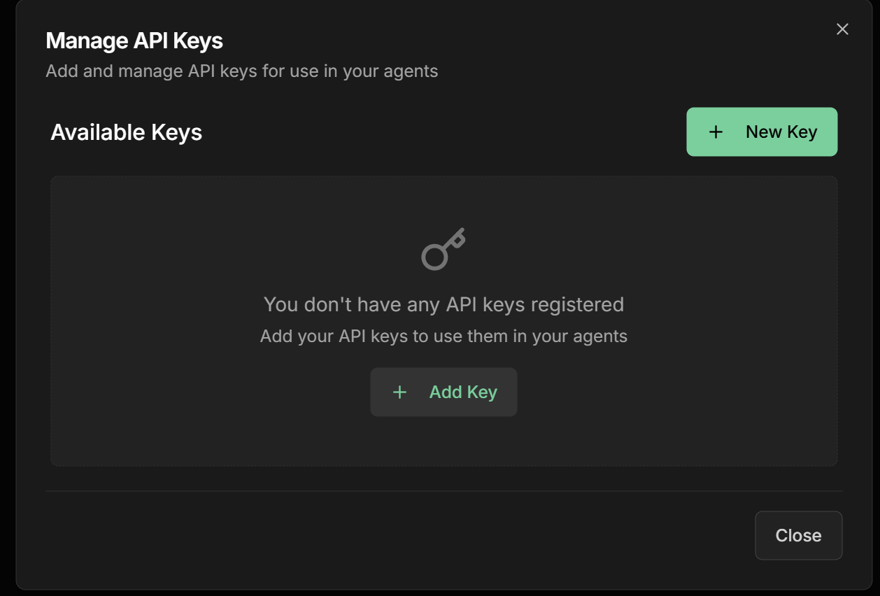Click the Available Keys heading

click(x=125, y=132)
